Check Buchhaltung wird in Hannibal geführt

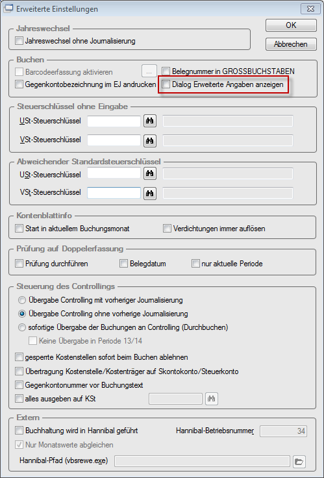click(19, 431)
